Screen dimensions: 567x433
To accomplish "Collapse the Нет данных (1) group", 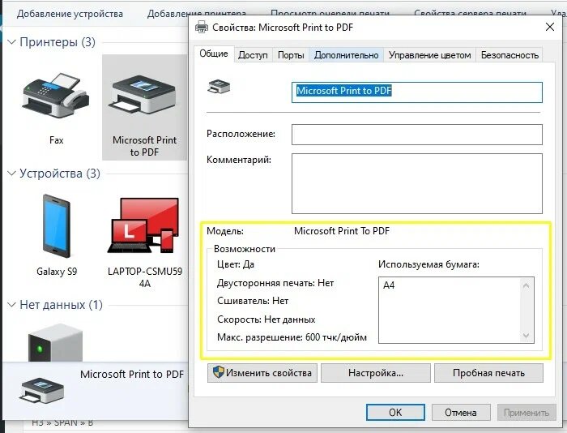I will [11, 305].
